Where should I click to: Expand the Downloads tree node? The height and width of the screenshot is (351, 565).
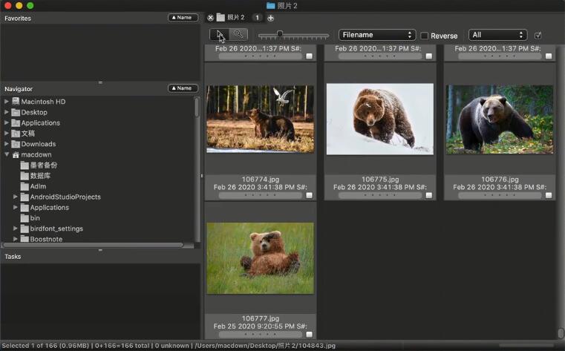[7, 144]
